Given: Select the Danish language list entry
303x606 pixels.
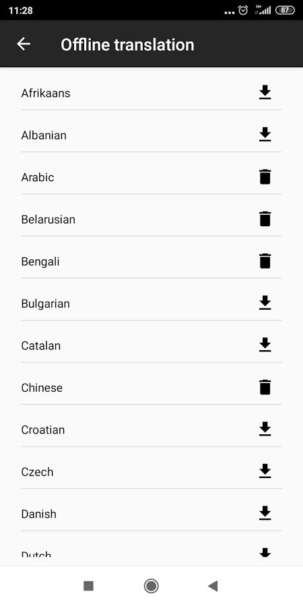Looking at the screenshot, I should (x=151, y=514).
